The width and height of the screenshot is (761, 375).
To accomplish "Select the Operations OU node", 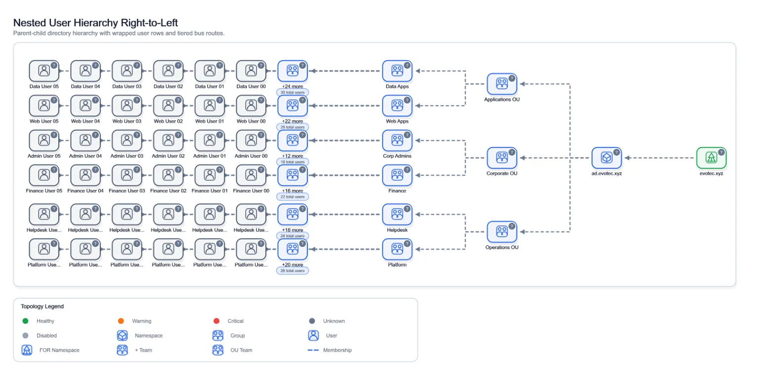I will 502,232.
